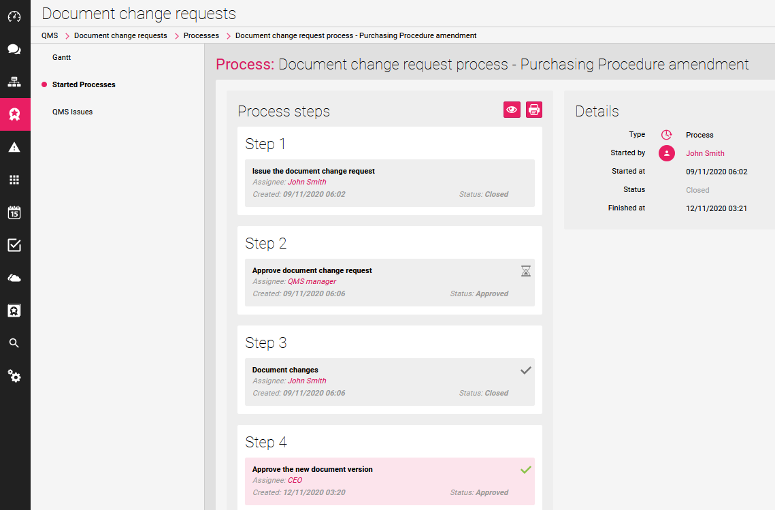The width and height of the screenshot is (775, 510).
Task: Open the chat messages sidebar icon
Action: [14, 49]
